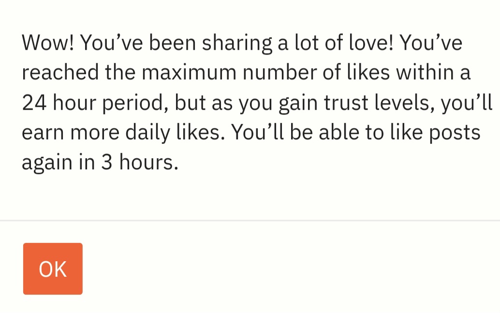Viewport: 500px width, 313px height.
Task: Click the horizontal divider line above OK
Action: pyautogui.click(x=250, y=221)
